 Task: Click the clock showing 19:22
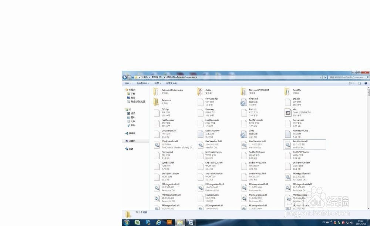pos(361,221)
